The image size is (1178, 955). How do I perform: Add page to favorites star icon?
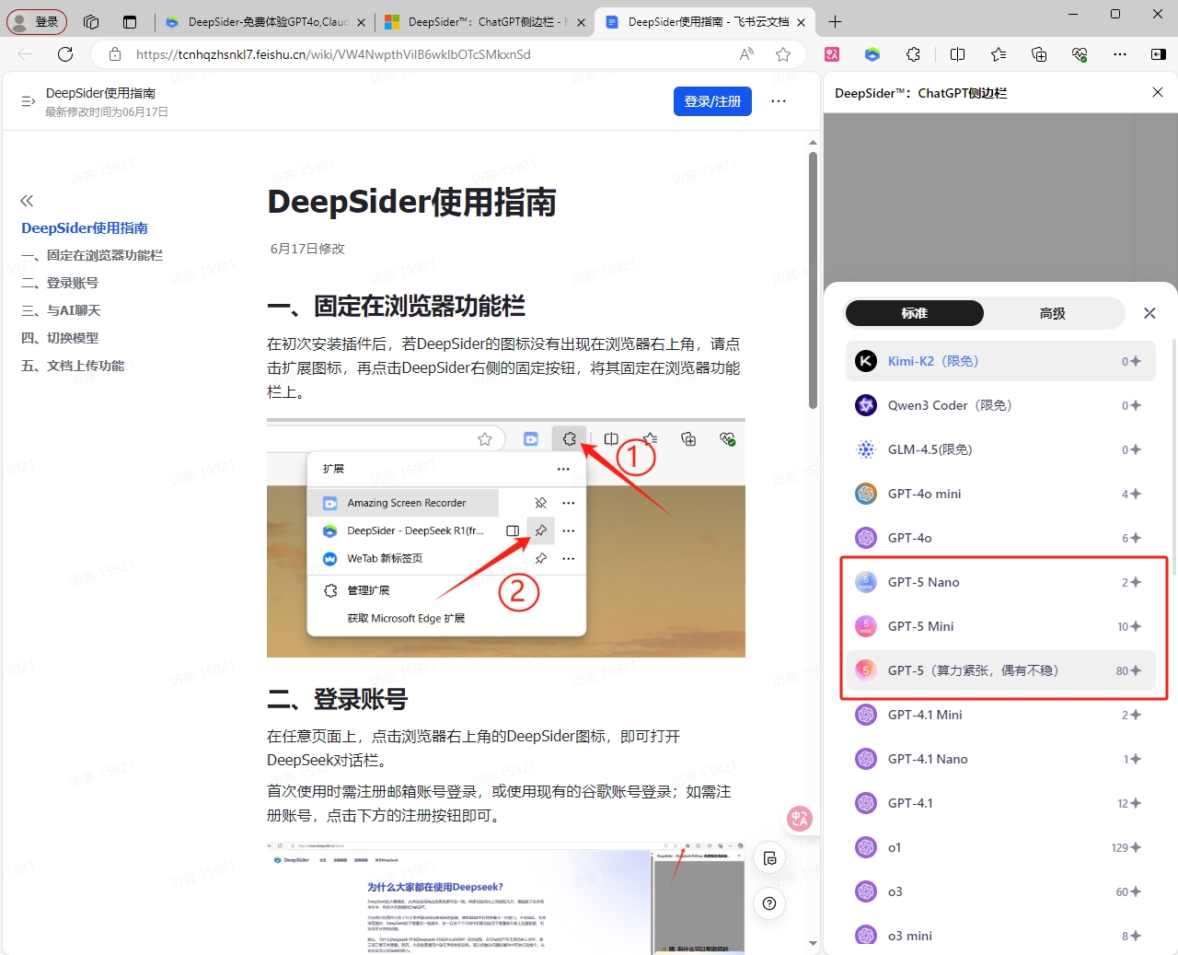coord(783,54)
